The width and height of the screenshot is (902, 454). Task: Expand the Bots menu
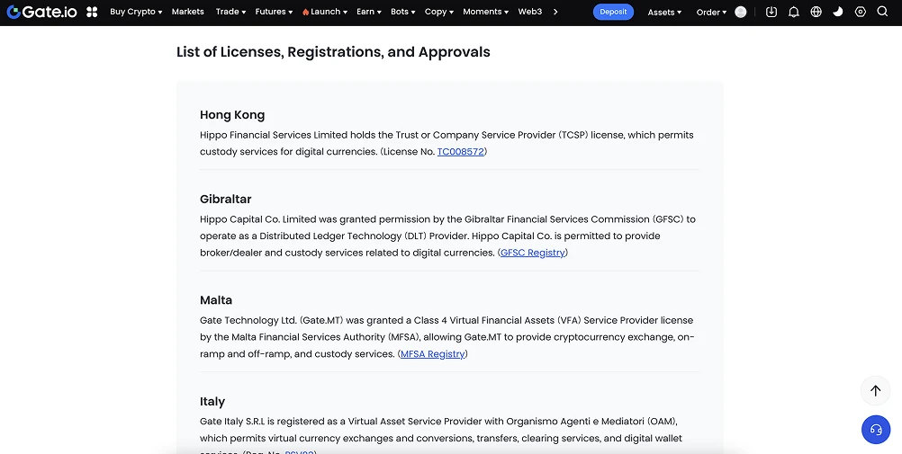[x=402, y=12]
